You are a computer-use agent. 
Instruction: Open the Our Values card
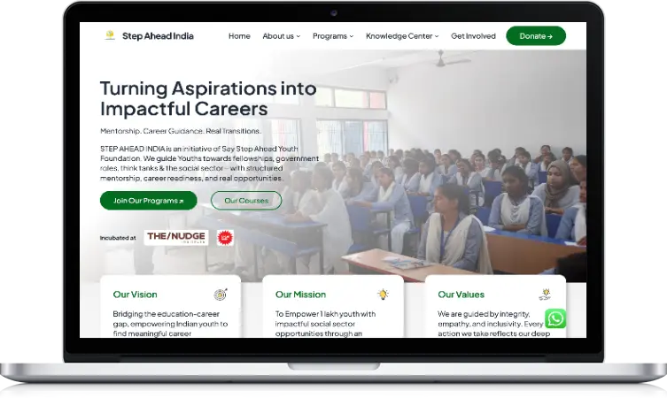pyautogui.click(x=495, y=307)
